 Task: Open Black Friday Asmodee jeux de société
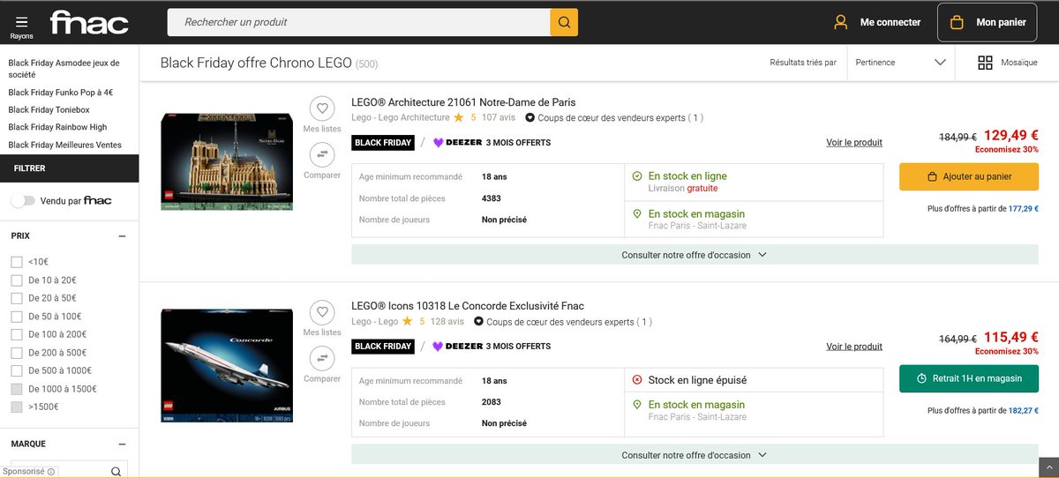[x=64, y=69]
